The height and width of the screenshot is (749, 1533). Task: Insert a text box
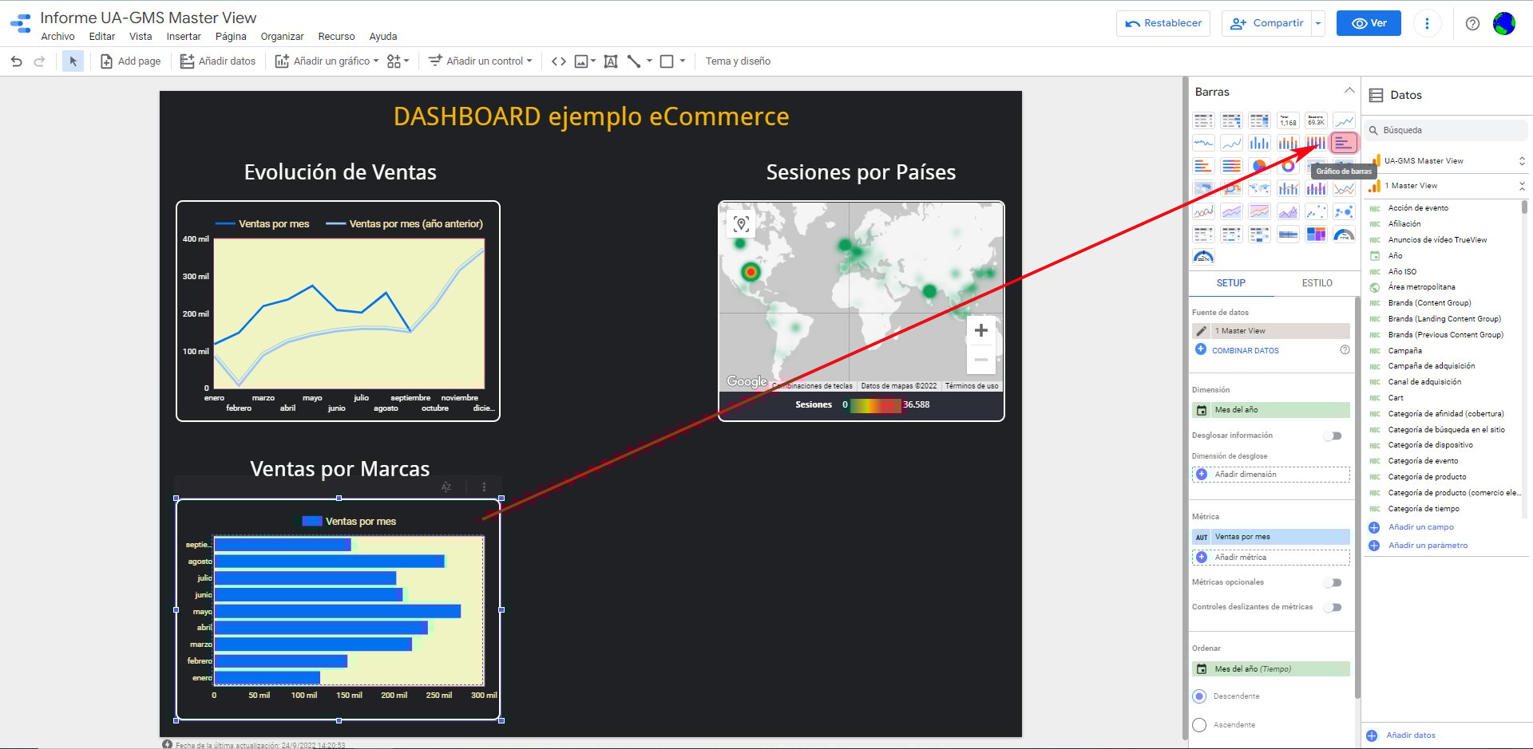click(611, 61)
